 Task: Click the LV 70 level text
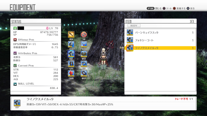coord(54,28)
